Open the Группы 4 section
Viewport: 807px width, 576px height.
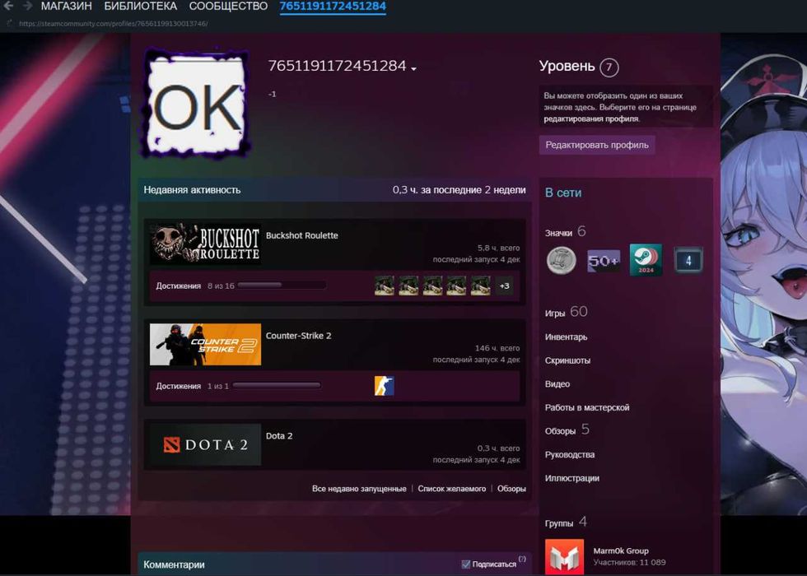566,523
